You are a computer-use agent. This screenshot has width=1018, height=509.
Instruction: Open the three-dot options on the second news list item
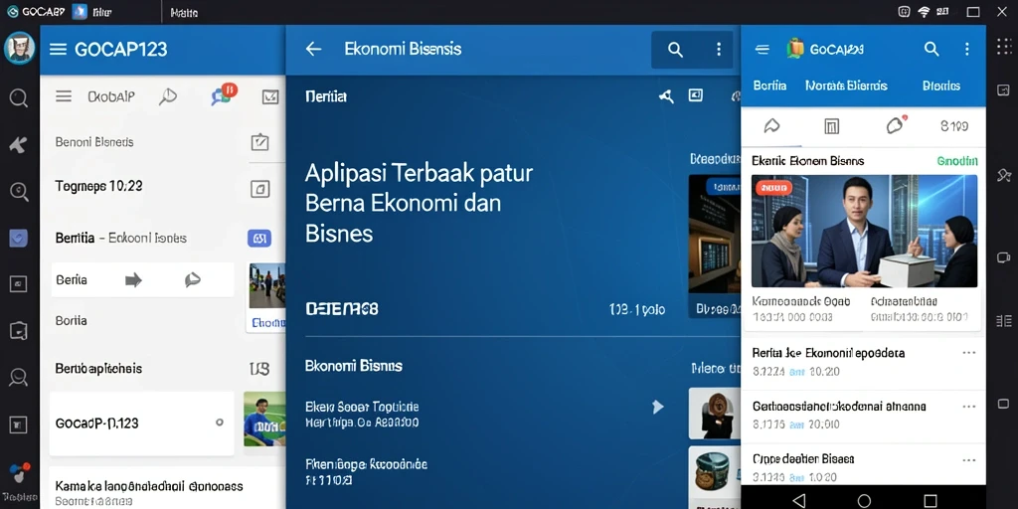[x=968, y=407]
